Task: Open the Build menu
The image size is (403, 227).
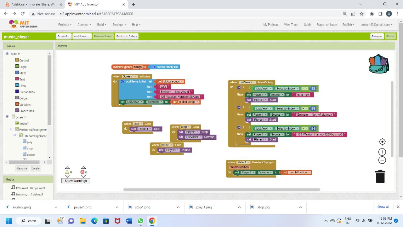Action: coord(101,25)
